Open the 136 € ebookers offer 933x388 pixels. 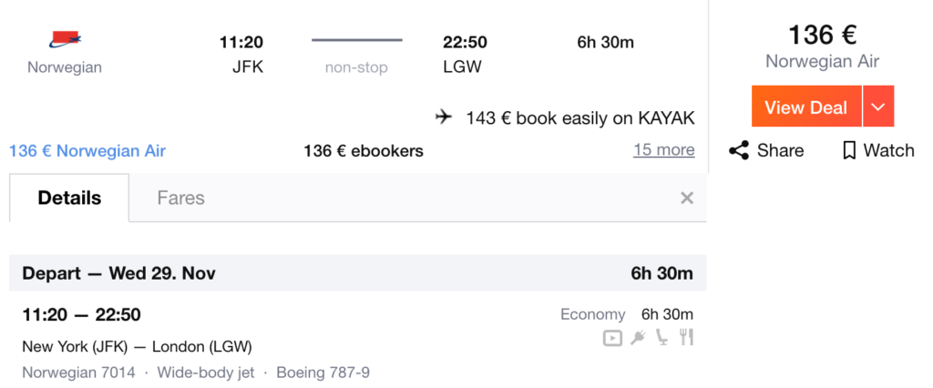(364, 151)
